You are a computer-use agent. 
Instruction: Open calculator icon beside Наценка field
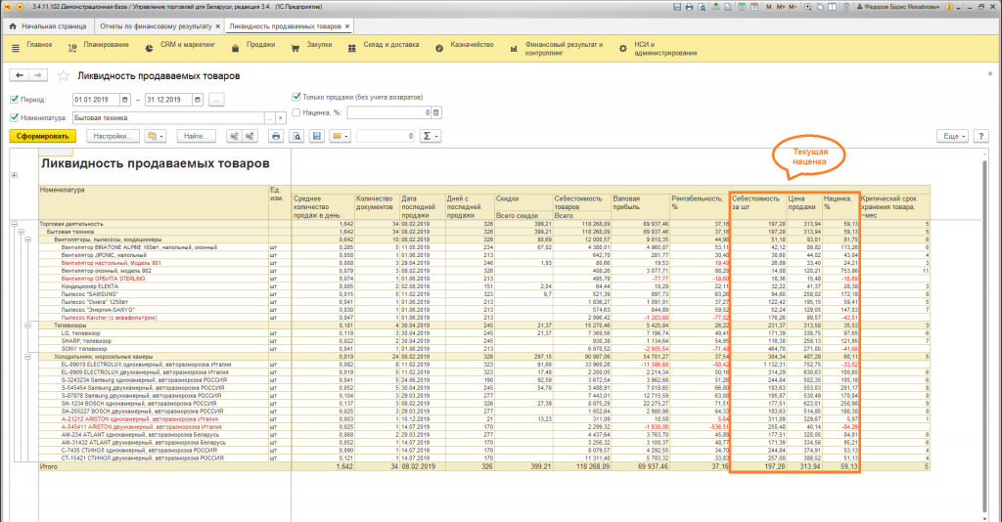tap(437, 114)
